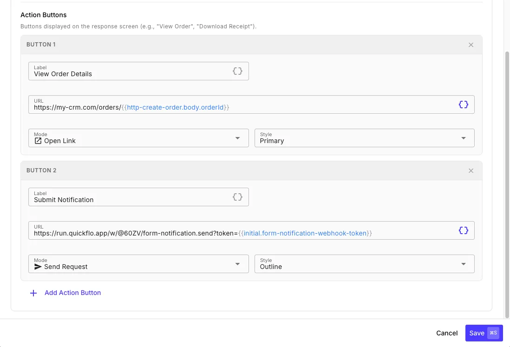
Task: Remove Button 2 with its X button
Action: (x=471, y=170)
